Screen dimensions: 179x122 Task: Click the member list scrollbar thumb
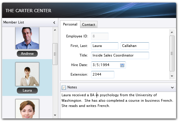pyautogui.click(x=55, y=54)
